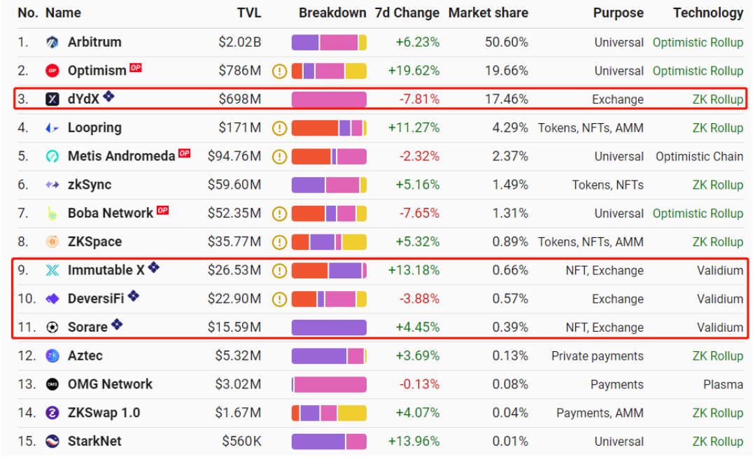Select the TVL column header
This screenshot has width=755, height=459.
[249, 13]
